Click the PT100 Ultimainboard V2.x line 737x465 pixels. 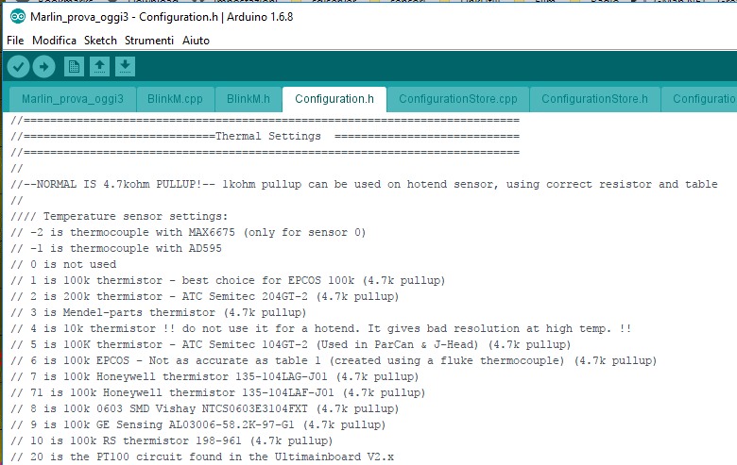coord(202,457)
